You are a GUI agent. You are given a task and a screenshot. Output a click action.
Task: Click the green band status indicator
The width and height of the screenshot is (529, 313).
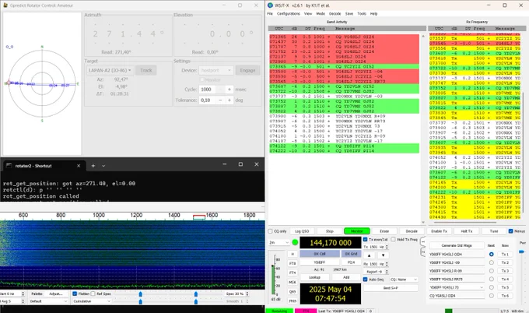295,242
